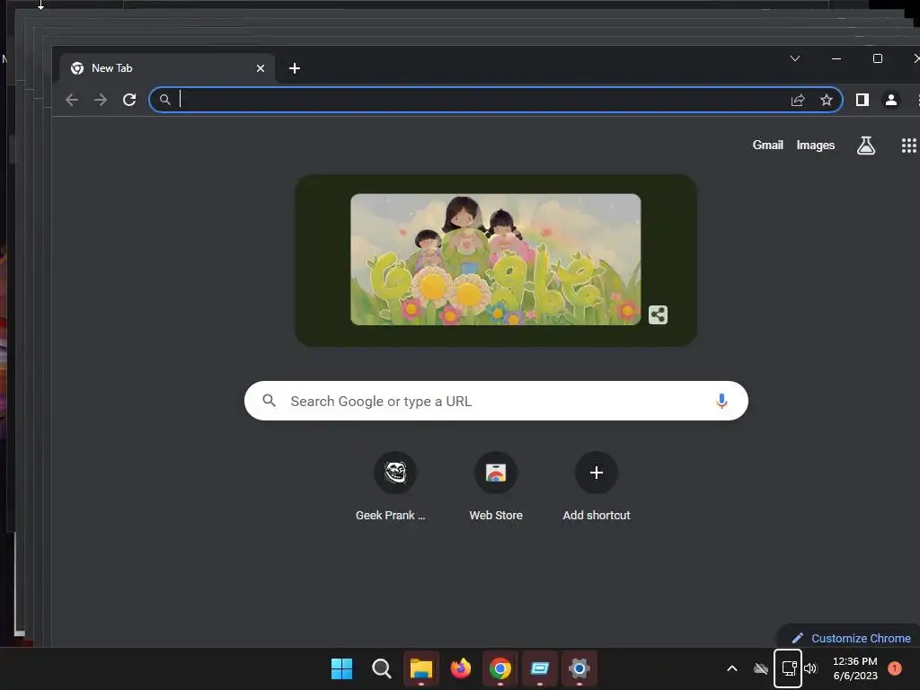Open the Geek Prank shortcut
920x690 pixels.
[395, 486]
